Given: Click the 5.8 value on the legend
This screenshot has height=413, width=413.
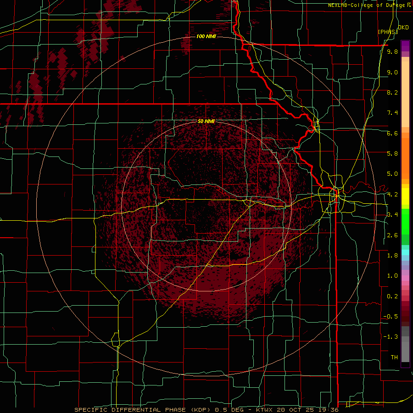Looking at the screenshot, I should 392,154.
